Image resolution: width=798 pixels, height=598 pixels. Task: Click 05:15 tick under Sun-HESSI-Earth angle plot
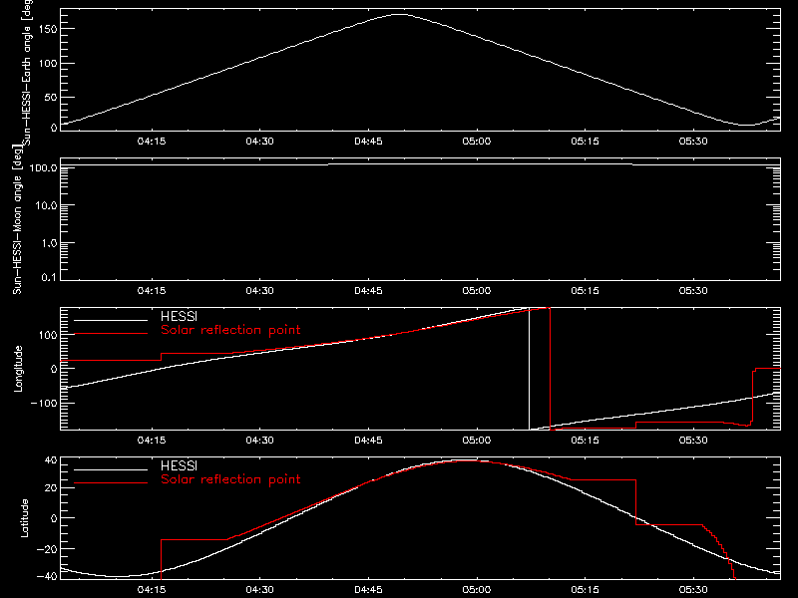(x=585, y=142)
